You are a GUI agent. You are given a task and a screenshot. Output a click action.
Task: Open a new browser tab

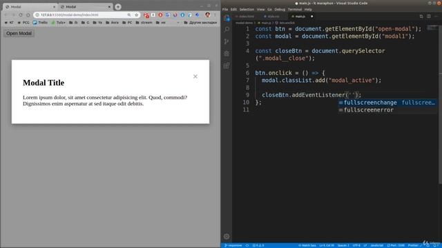coord(118,7)
